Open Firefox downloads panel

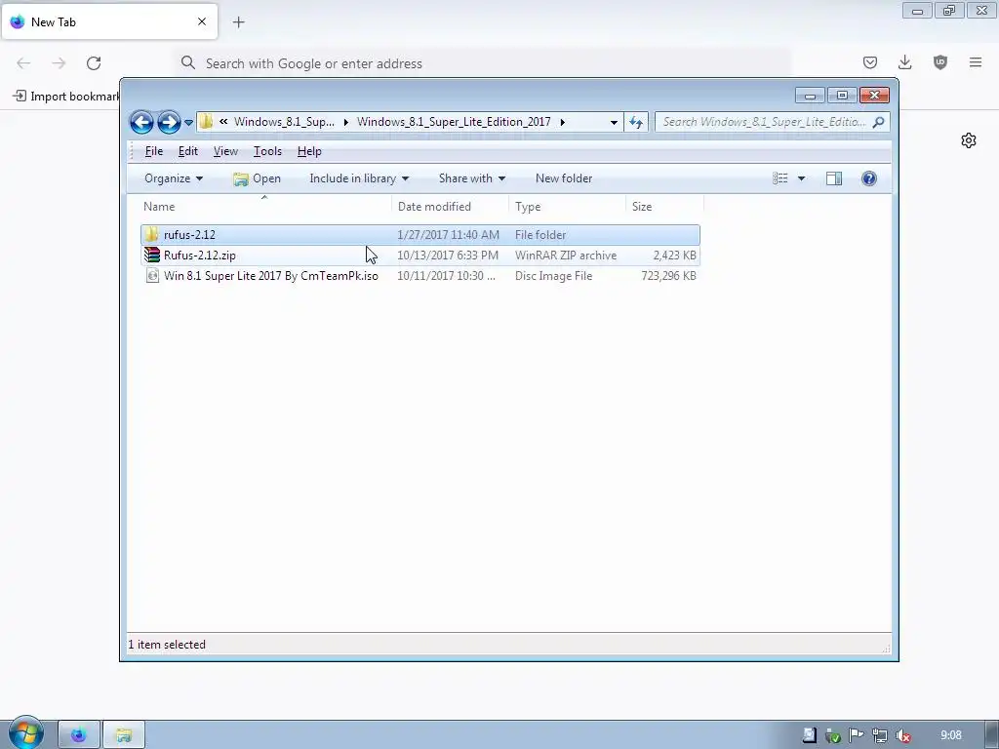(x=904, y=62)
